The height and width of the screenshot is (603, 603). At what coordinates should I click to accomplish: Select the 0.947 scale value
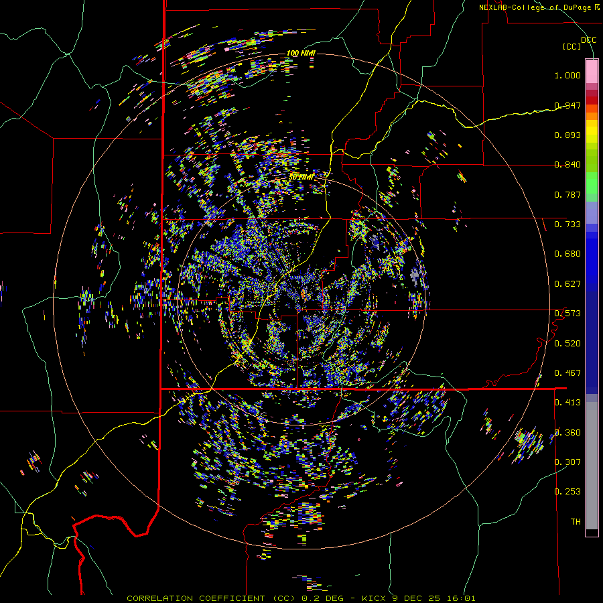[x=567, y=105]
